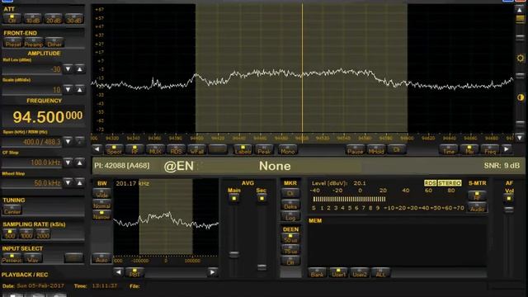Enable Auto bandwidth
Screen dimensions: 528x297
point(101,258)
